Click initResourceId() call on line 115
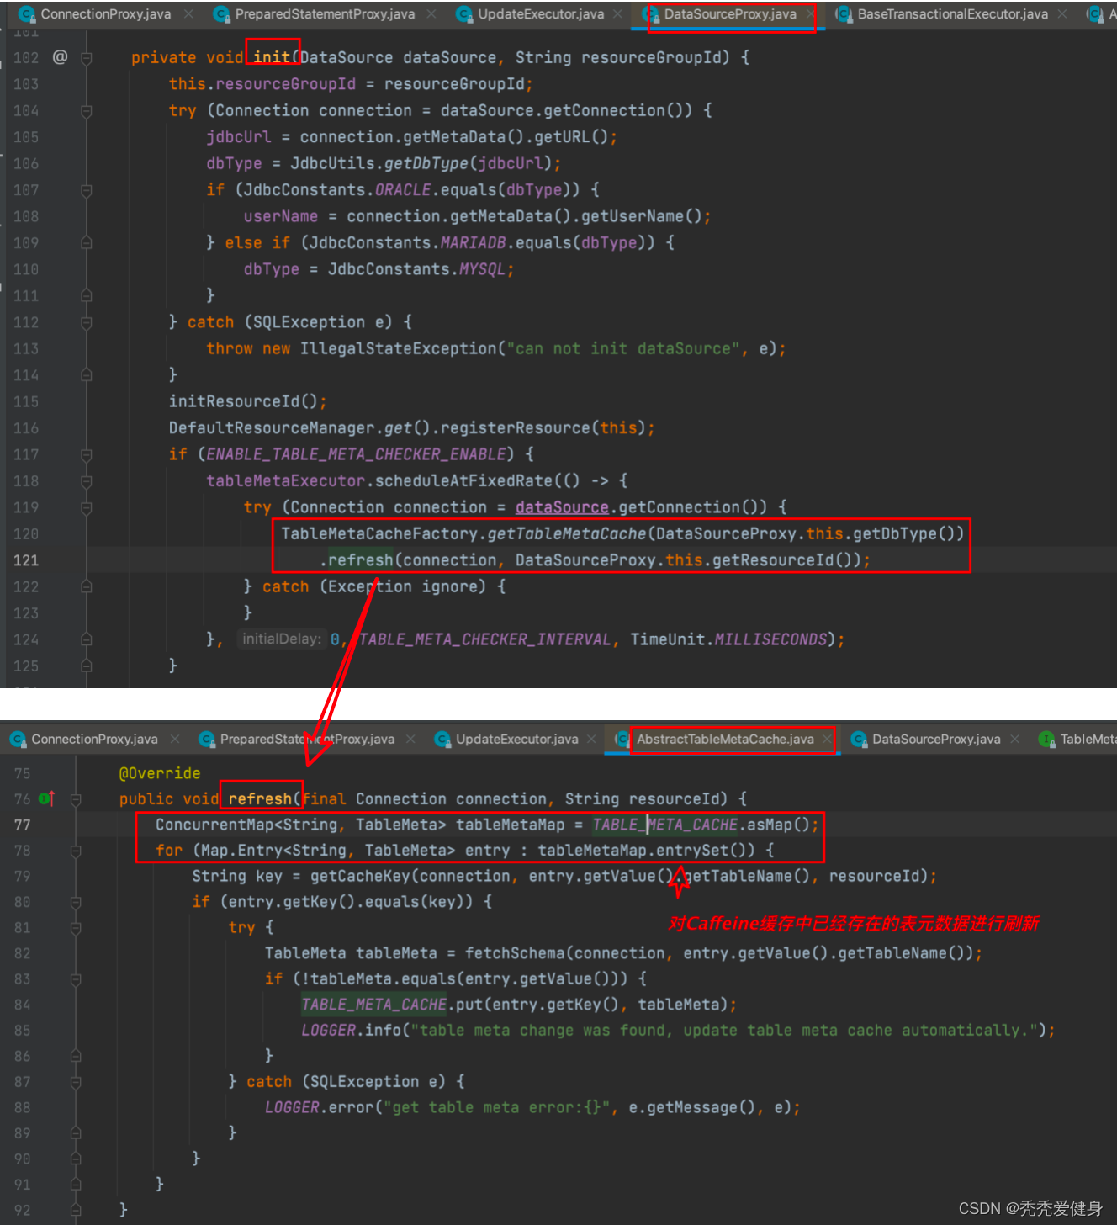 tap(243, 401)
